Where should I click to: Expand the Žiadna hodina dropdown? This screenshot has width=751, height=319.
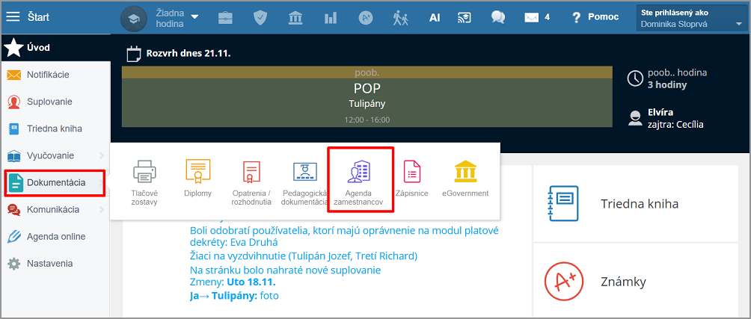pyautogui.click(x=177, y=17)
